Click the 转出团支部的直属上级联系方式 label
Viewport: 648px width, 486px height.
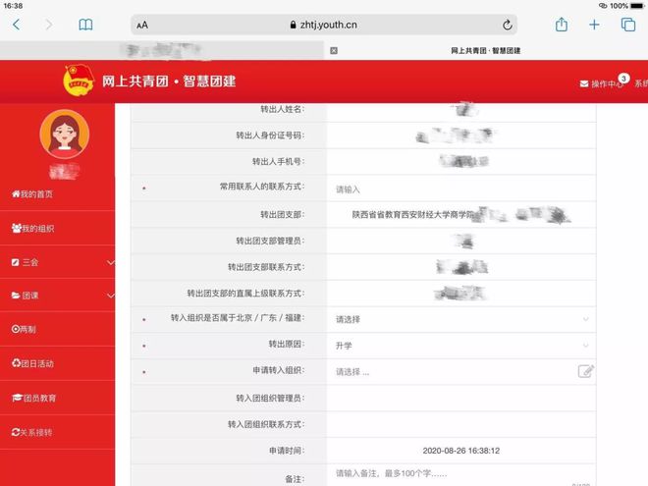[x=245, y=293]
